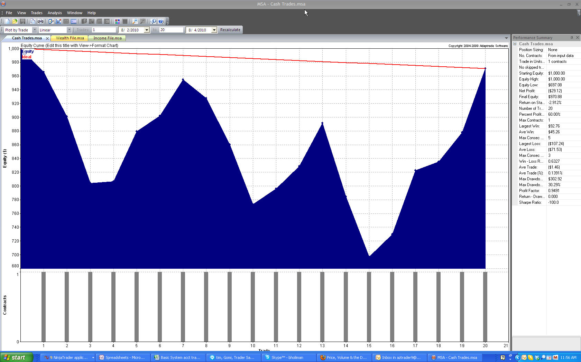The height and width of the screenshot is (362, 581).
Task: Click the grey grid toolbar icon
Action: point(125,21)
